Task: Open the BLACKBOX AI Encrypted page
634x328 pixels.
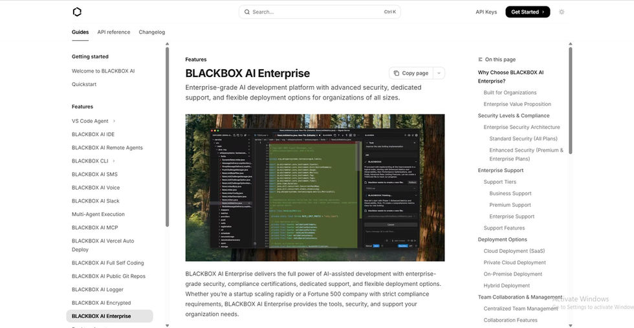Action: (101, 303)
